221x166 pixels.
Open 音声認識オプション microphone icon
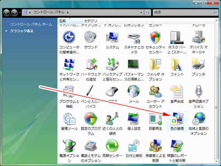198,92
